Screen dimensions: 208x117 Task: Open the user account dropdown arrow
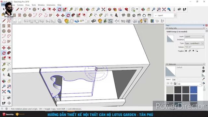click(x=137, y=9)
